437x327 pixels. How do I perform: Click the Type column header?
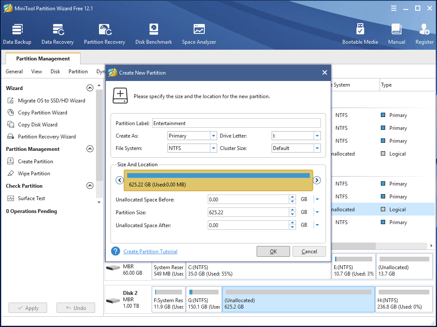coord(407,85)
